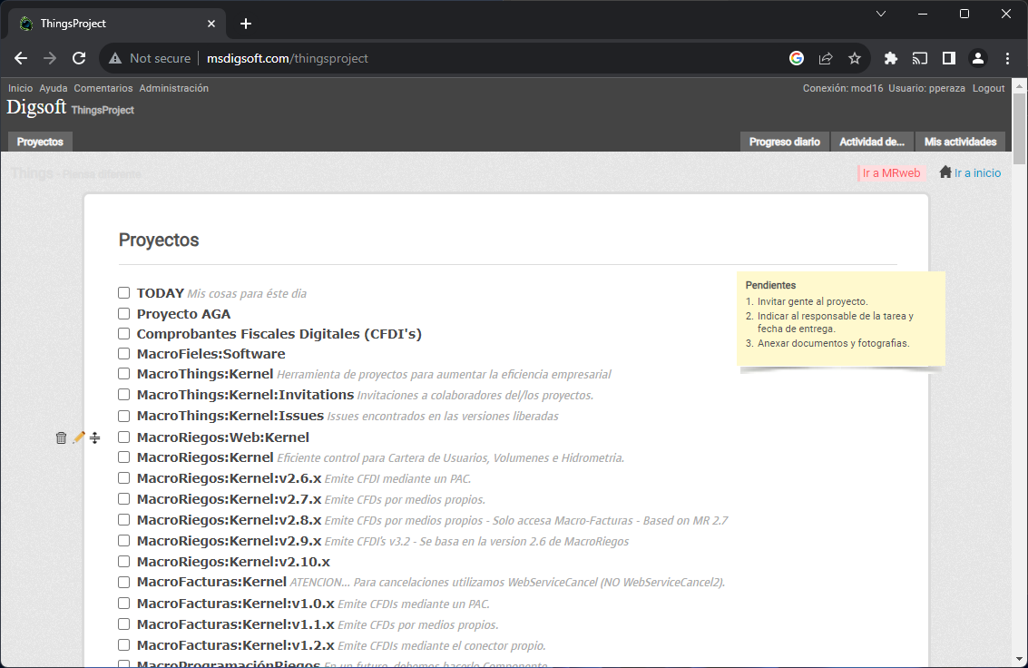This screenshot has height=668, width=1028.
Task: Click the Proyectos page heading
Action: [159, 240]
